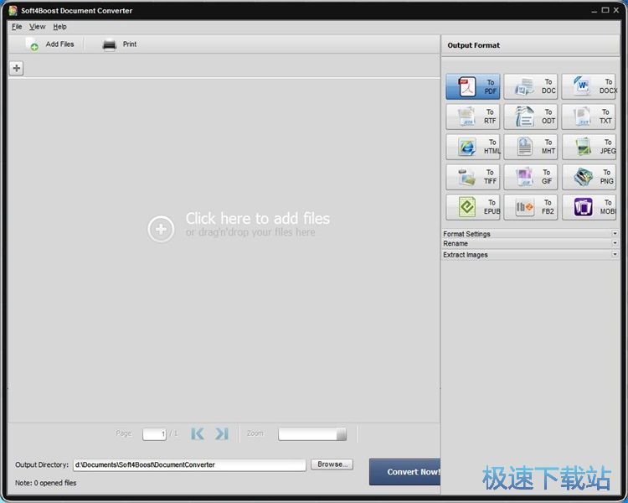This screenshot has width=628, height=503.
Task: Select the To PDF output format
Action: pyautogui.click(x=473, y=86)
